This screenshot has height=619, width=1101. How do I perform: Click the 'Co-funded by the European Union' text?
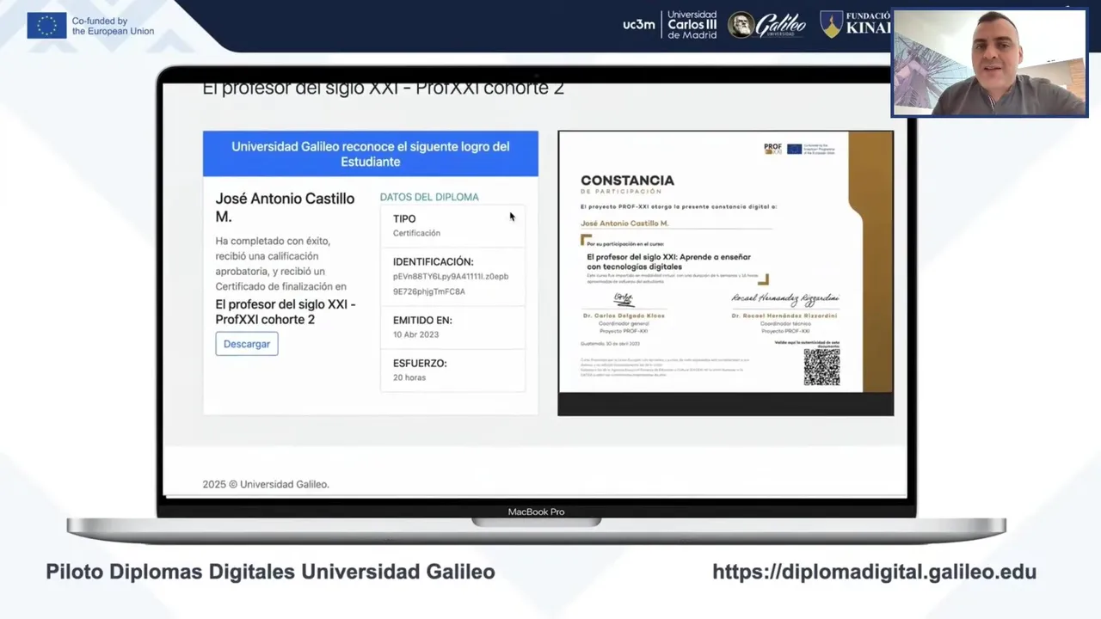[x=113, y=26]
